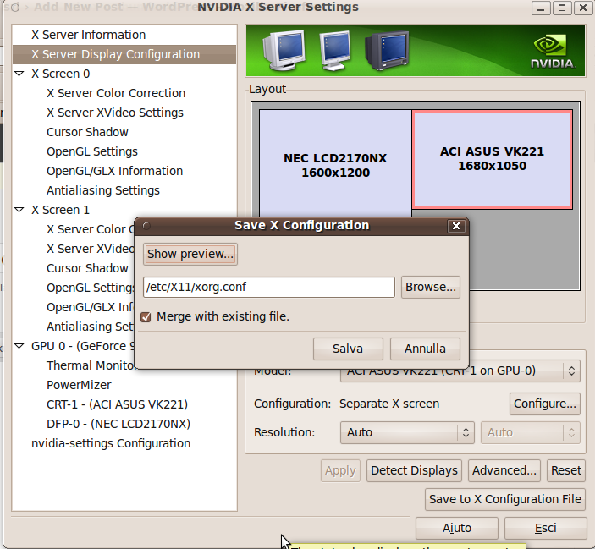Open X Server Color Correction under X Screen 0
This screenshot has height=549, width=595.
pyautogui.click(x=116, y=93)
